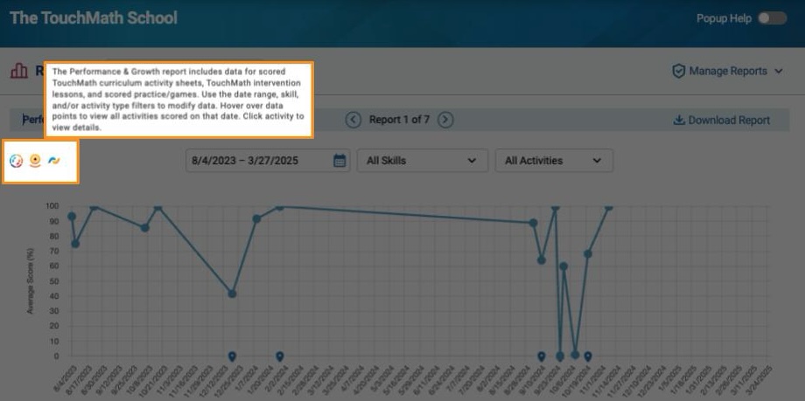This screenshot has width=805, height=401.
Task: Click the bar chart Reports icon
Action: 19,71
